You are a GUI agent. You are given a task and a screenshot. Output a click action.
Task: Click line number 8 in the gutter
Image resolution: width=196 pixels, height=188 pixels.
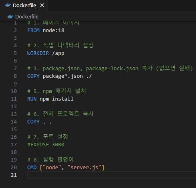(x=15, y=76)
